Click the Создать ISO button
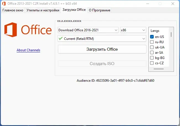This screenshot has height=126, width=180. click(102, 64)
